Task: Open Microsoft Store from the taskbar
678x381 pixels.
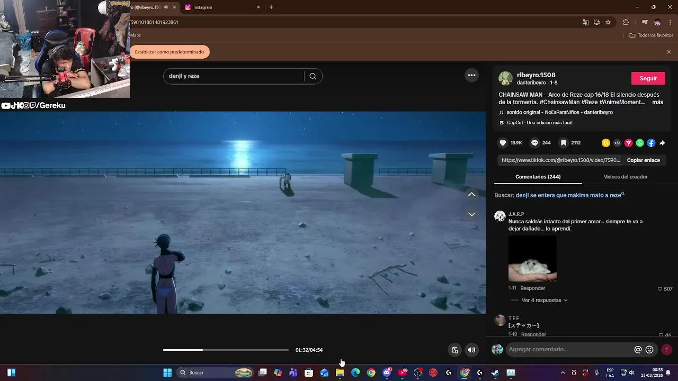Action: (x=309, y=373)
